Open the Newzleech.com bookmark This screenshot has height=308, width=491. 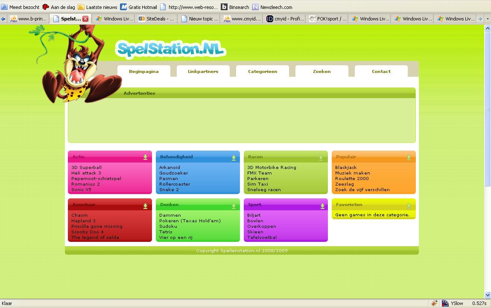coord(272,7)
